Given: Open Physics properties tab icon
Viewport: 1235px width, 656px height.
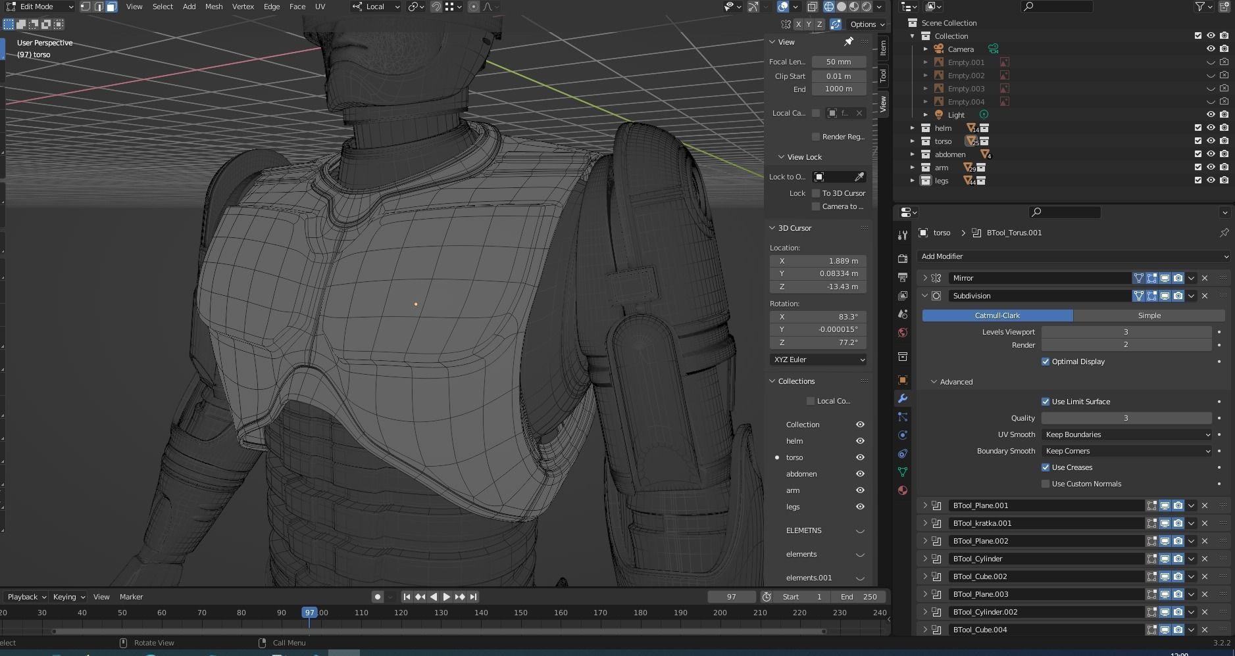Looking at the screenshot, I should (x=903, y=435).
